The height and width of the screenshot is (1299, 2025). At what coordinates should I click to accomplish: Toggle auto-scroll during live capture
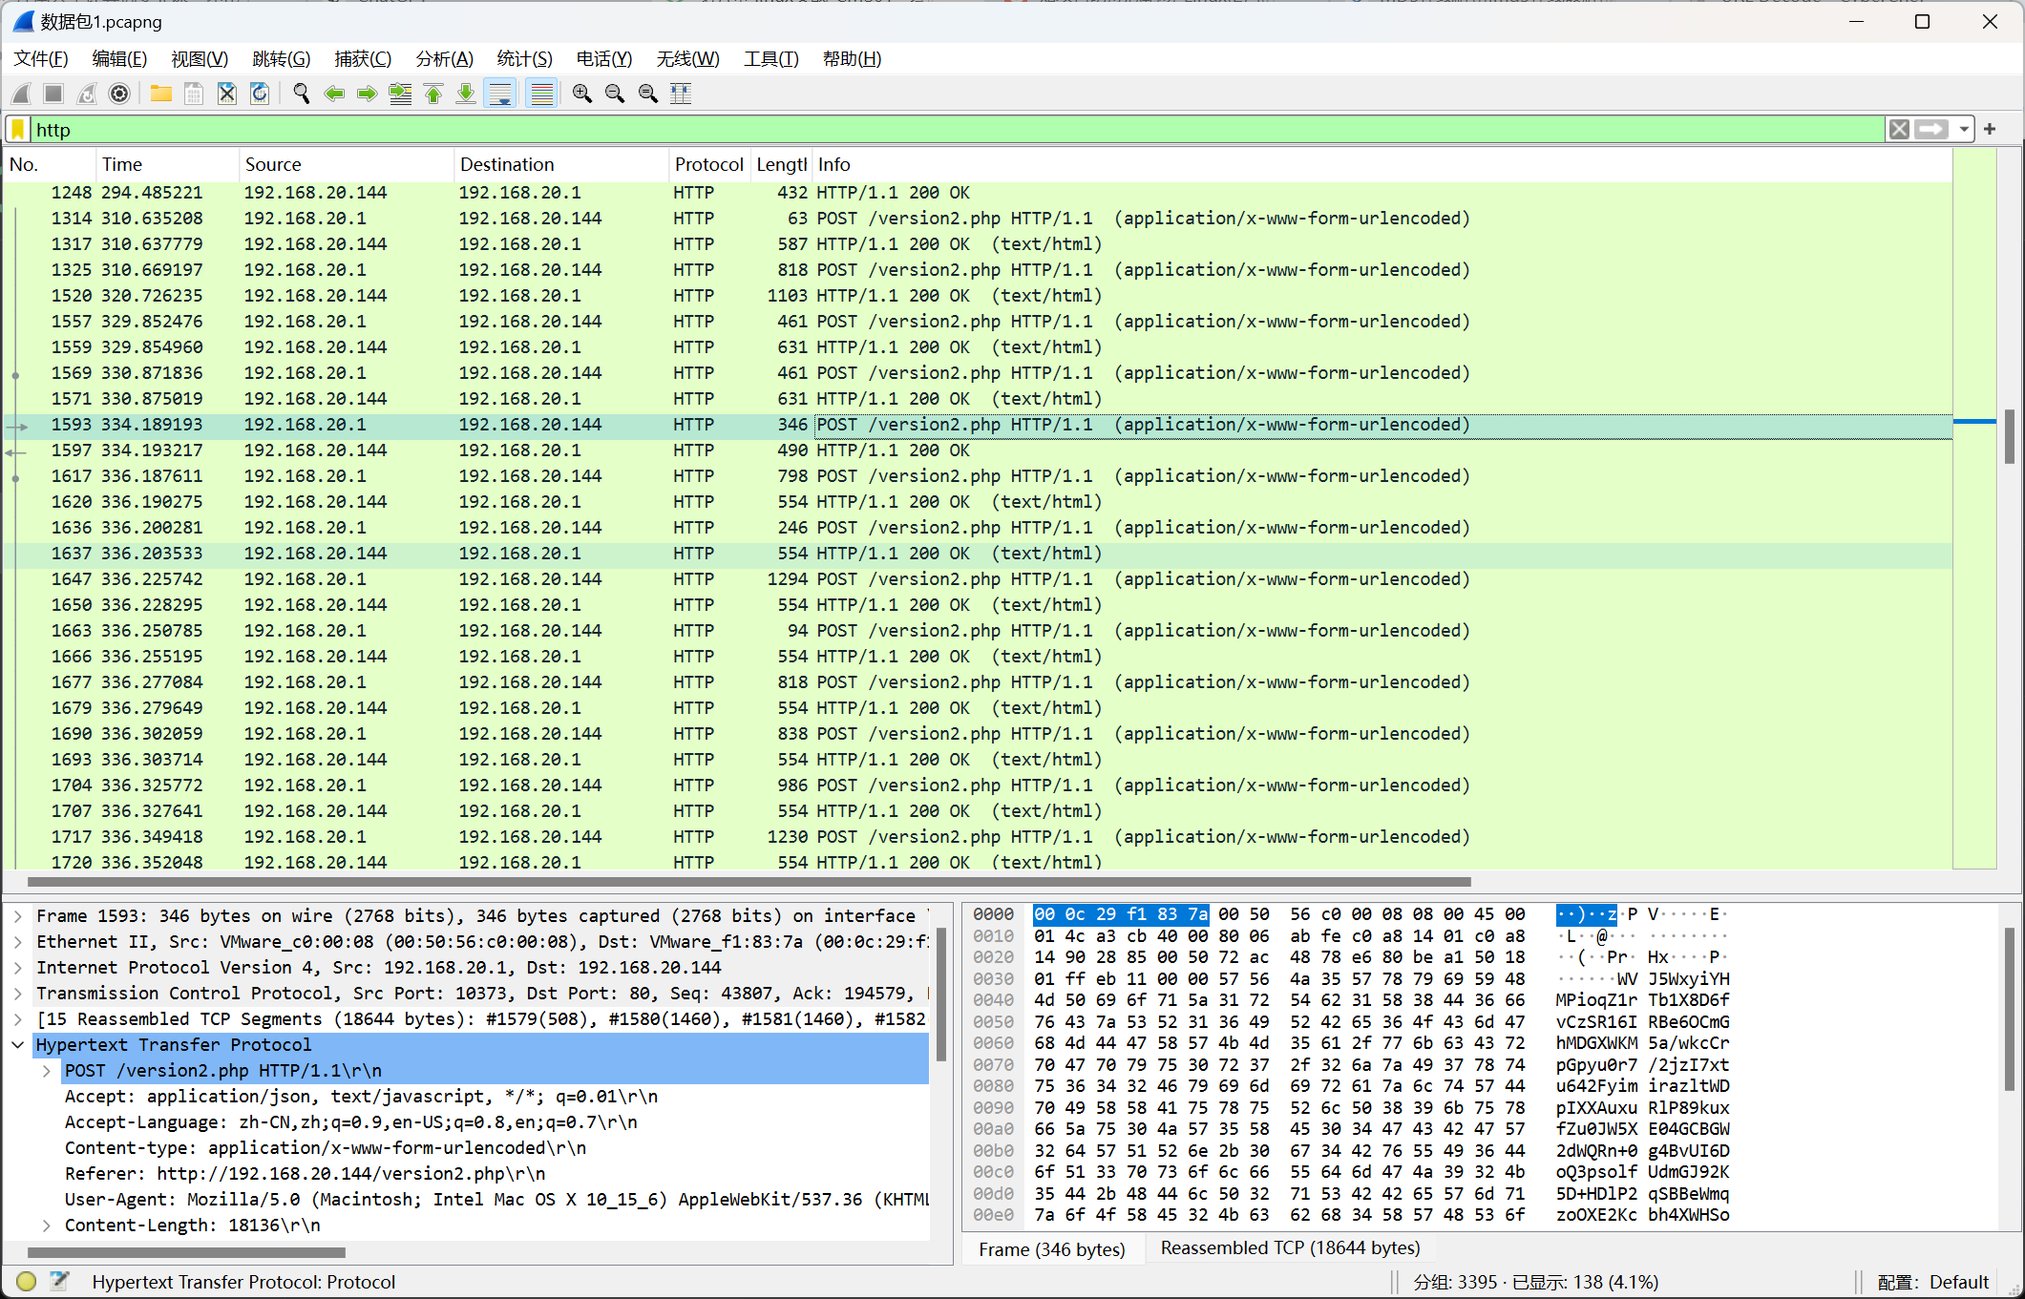pyautogui.click(x=500, y=94)
